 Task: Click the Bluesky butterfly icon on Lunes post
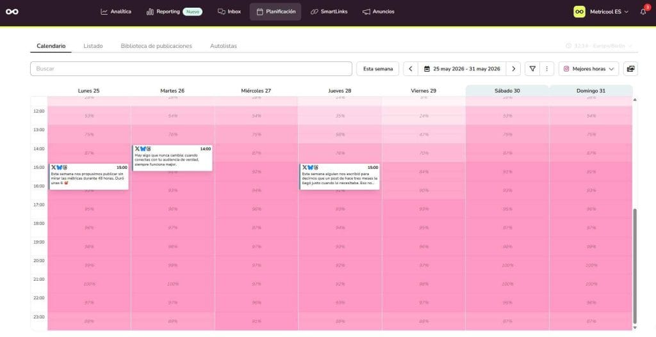pos(59,168)
